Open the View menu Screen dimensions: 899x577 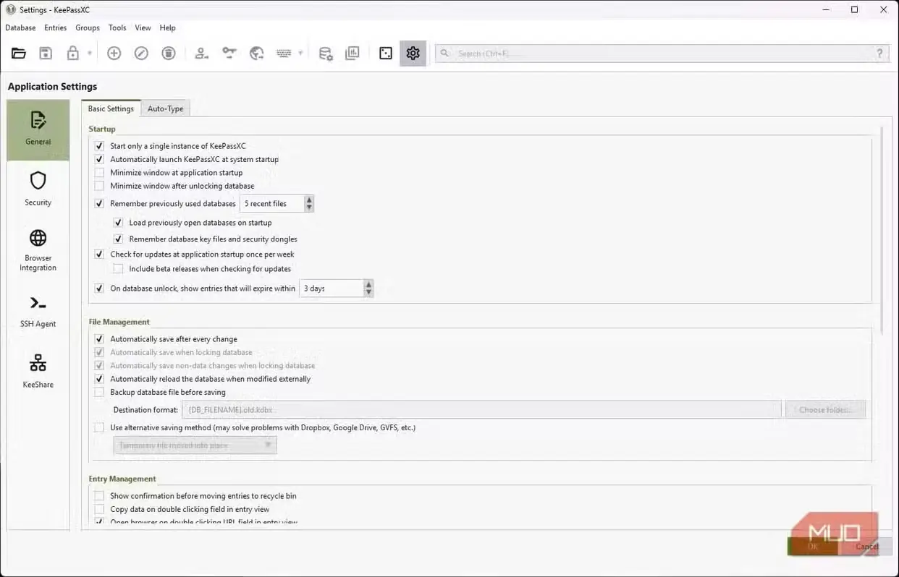[x=143, y=27]
